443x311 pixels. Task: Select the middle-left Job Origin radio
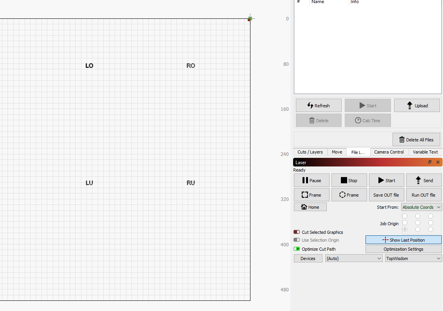click(x=405, y=223)
